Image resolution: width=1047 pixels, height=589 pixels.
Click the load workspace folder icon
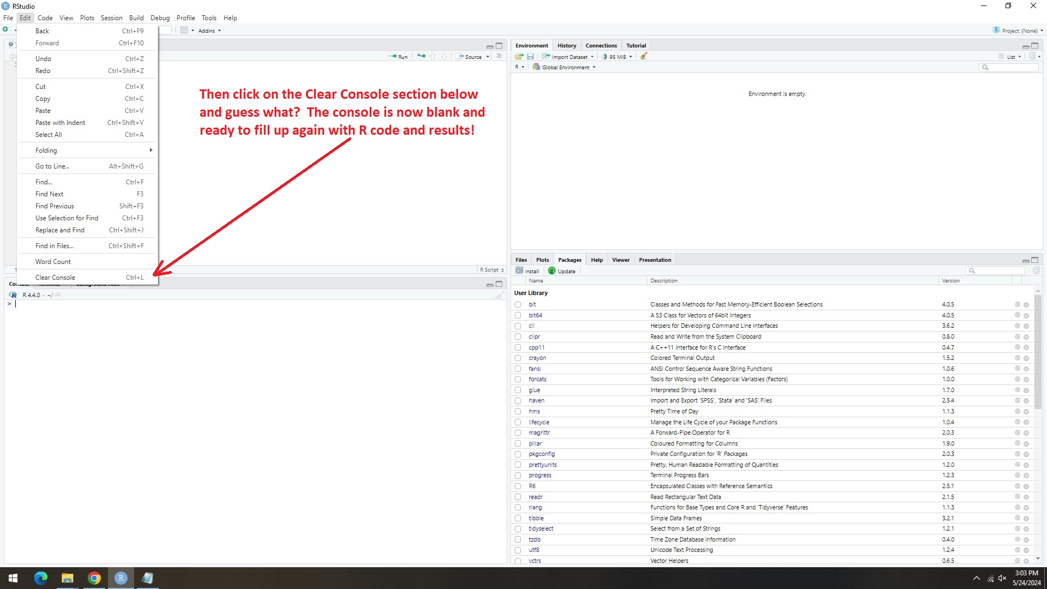point(519,57)
